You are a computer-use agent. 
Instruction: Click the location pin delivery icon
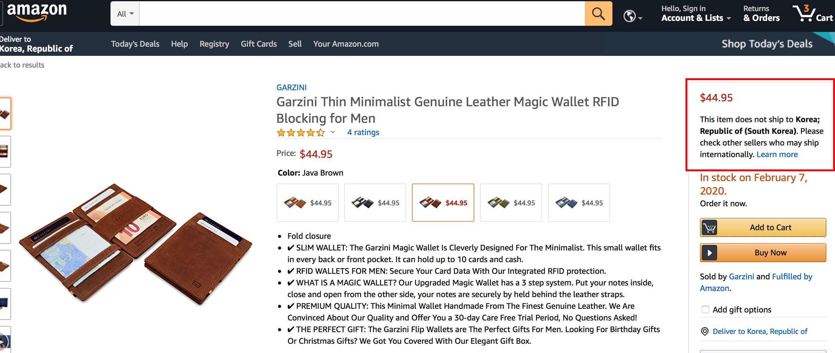tap(704, 331)
